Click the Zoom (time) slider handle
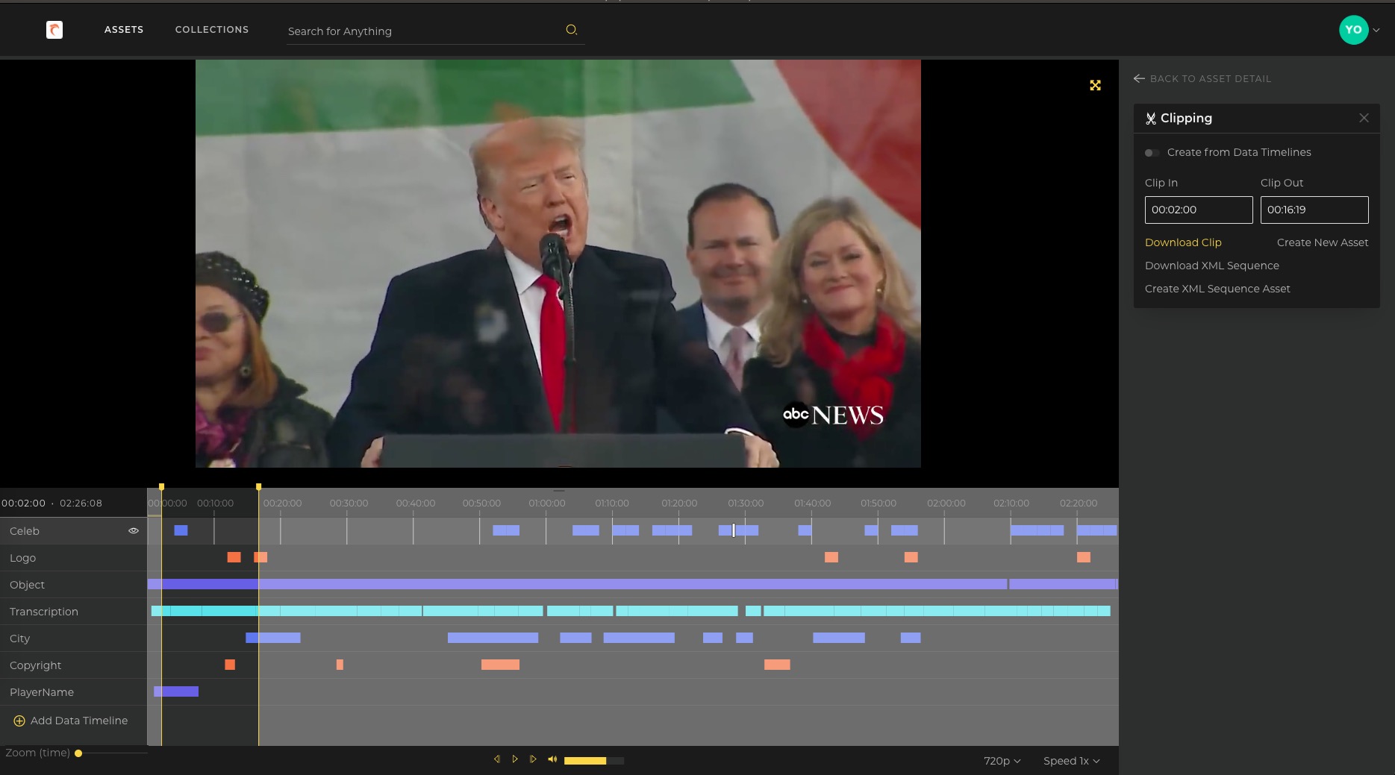The height and width of the screenshot is (775, 1395). click(x=78, y=753)
